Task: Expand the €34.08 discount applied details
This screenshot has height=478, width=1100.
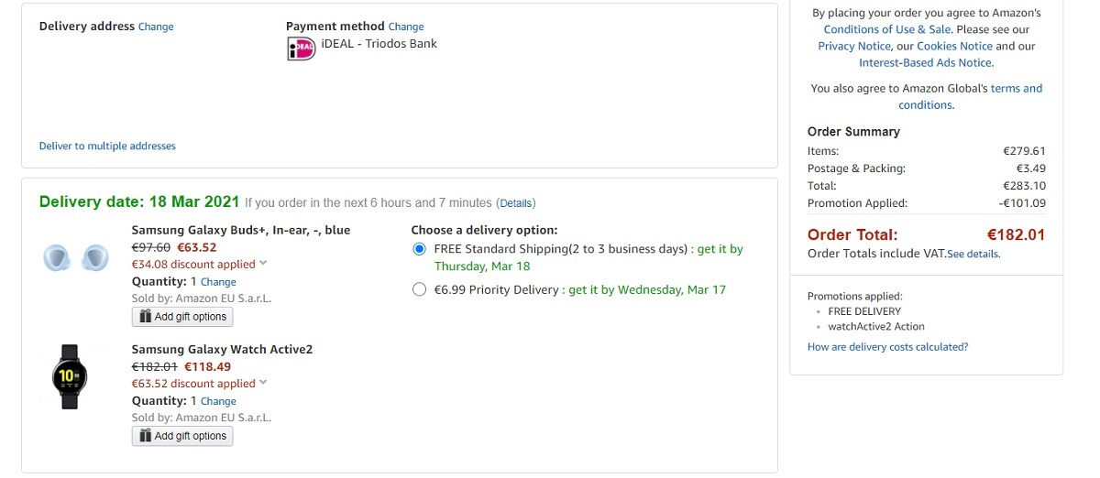Action: click(263, 264)
